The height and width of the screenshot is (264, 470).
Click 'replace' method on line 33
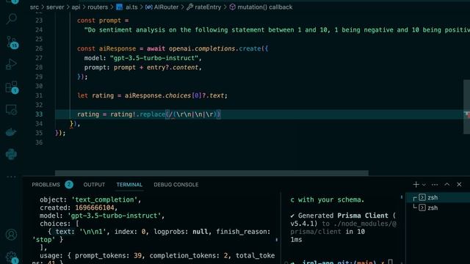(x=152, y=114)
